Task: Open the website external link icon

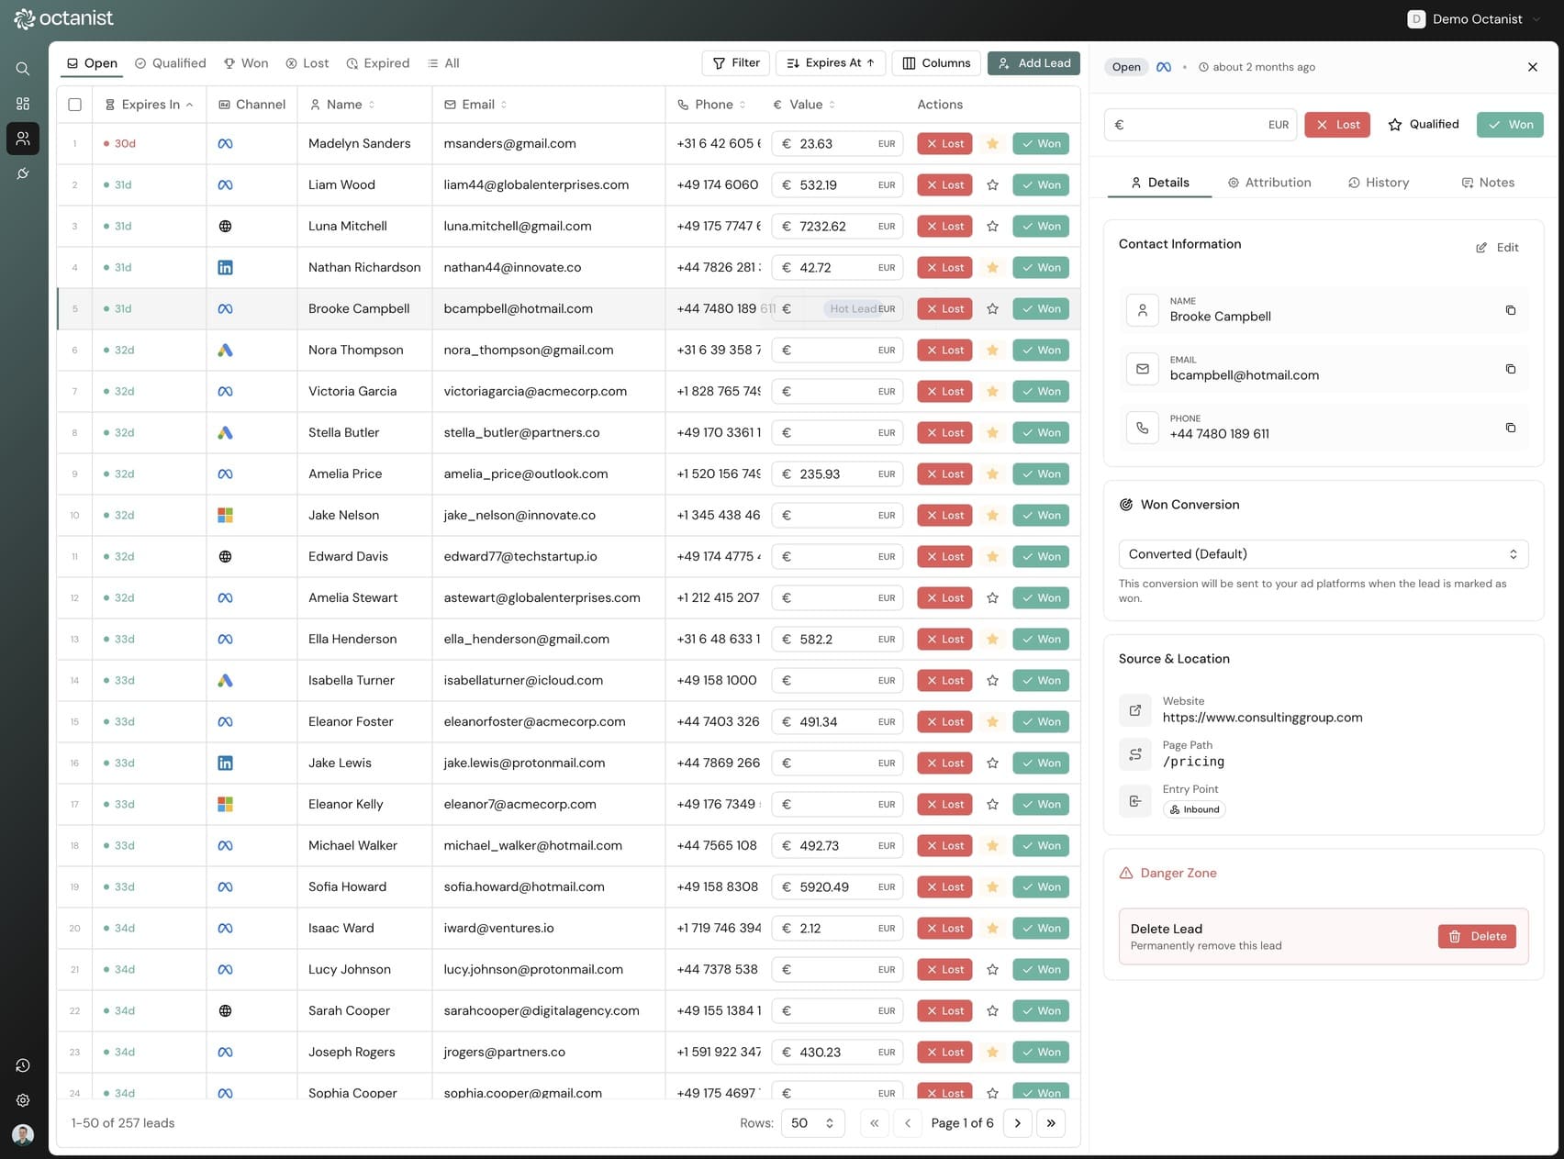Action: click(1135, 710)
